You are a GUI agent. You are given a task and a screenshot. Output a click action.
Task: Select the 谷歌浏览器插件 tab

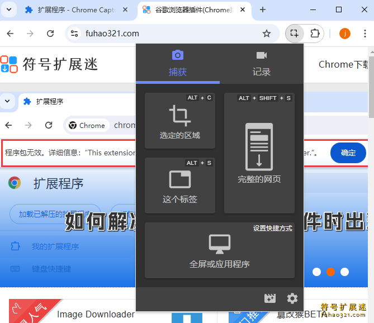[x=193, y=10]
